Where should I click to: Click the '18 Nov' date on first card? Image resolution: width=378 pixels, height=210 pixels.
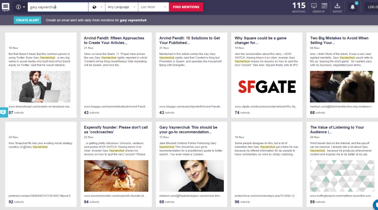click(13, 48)
